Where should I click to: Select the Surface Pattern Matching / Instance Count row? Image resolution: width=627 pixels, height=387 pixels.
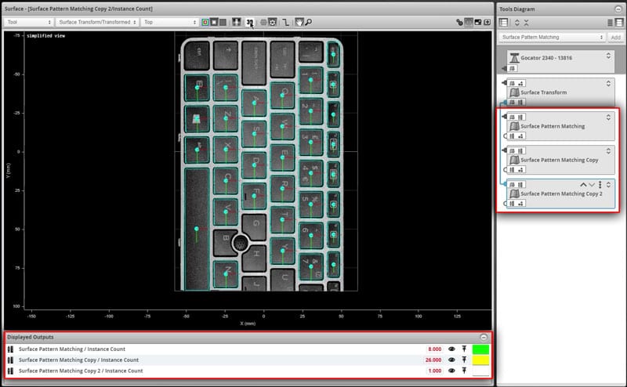point(248,349)
